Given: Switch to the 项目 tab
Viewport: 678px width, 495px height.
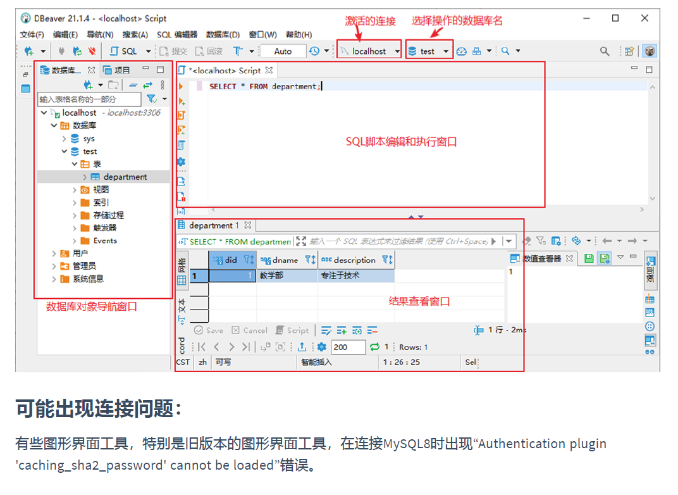Looking at the screenshot, I should tap(117, 70).
